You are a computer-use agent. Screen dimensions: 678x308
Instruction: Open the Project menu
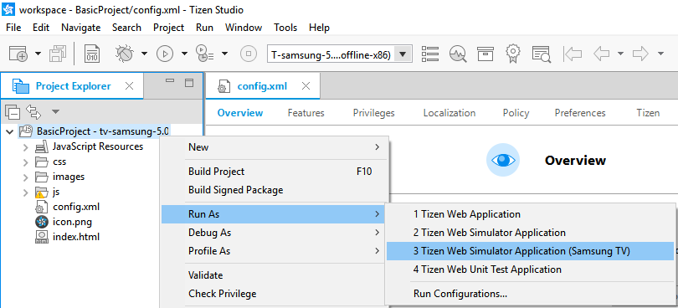[x=168, y=28]
